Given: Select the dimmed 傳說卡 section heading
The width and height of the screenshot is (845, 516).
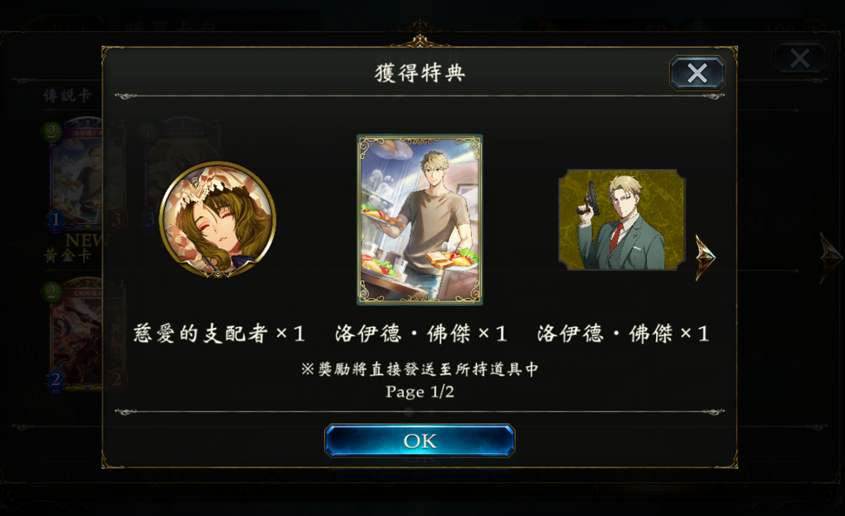Looking at the screenshot, I should (x=68, y=96).
